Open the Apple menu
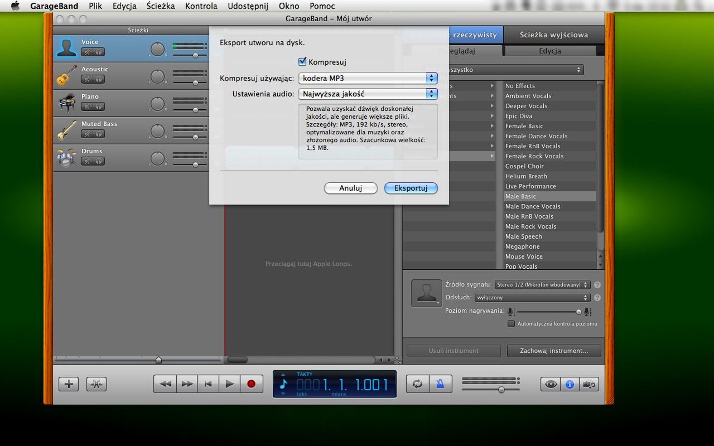The width and height of the screenshot is (714, 446). (15, 6)
